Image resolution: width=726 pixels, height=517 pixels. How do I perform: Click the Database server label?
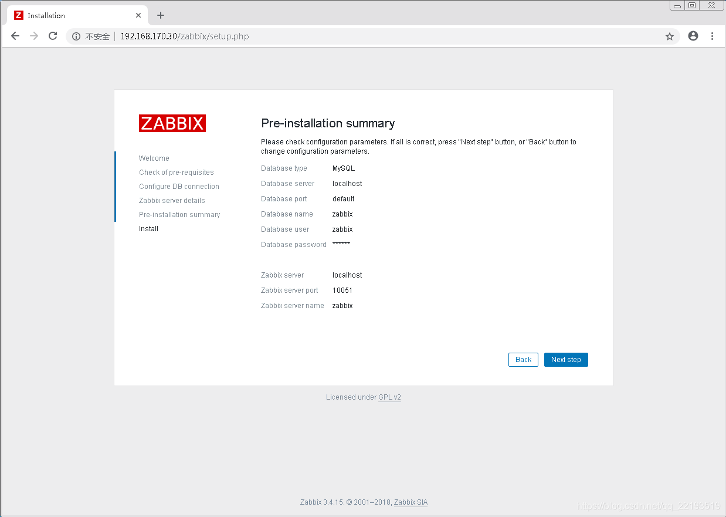[x=287, y=184]
